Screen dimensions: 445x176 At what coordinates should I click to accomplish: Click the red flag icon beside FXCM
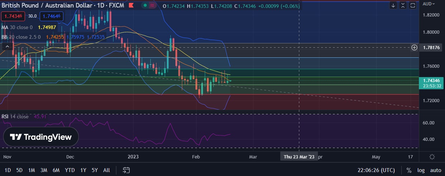click(132, 6)
